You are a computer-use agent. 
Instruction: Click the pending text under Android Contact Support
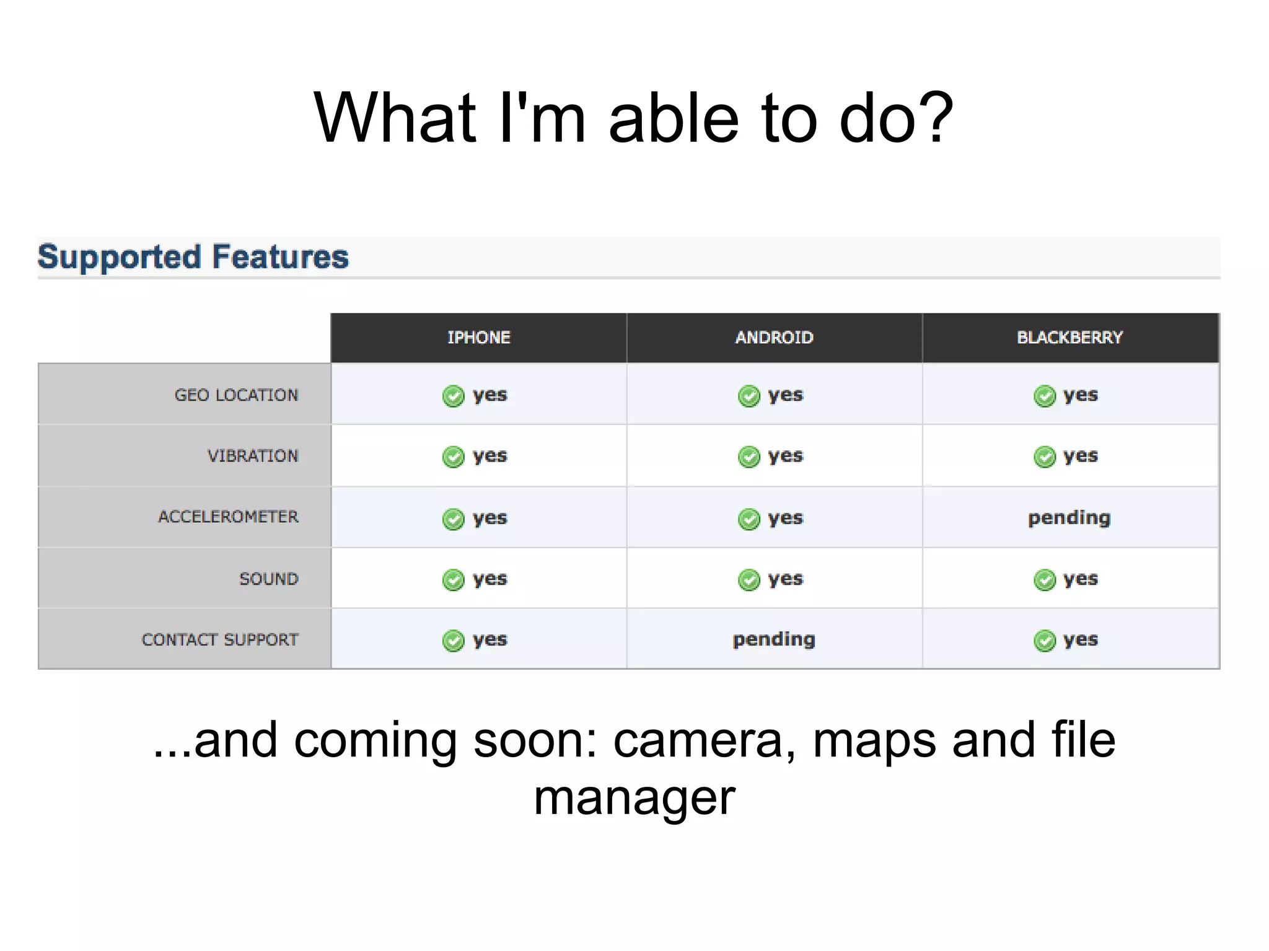(x=773, y=639)
